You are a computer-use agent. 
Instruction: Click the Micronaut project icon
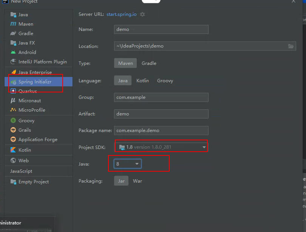click(13, 101)
